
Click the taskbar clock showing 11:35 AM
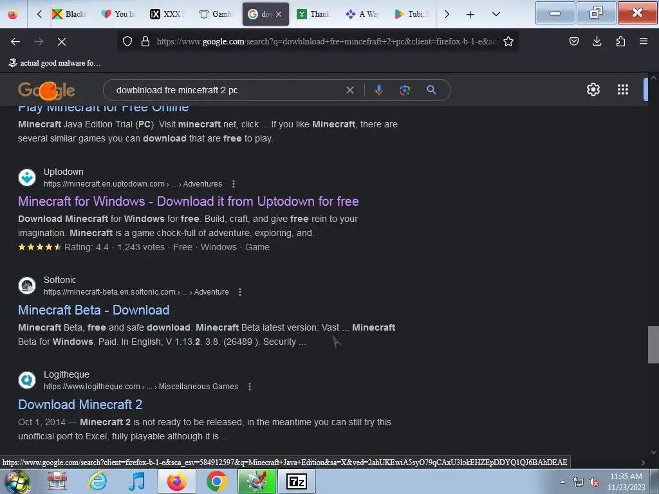(626, 482)
